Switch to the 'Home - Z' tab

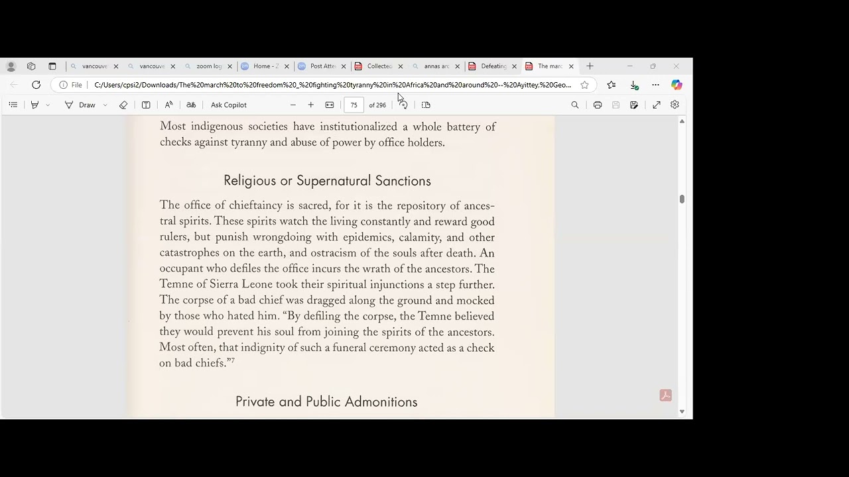(x=265, y=66)
